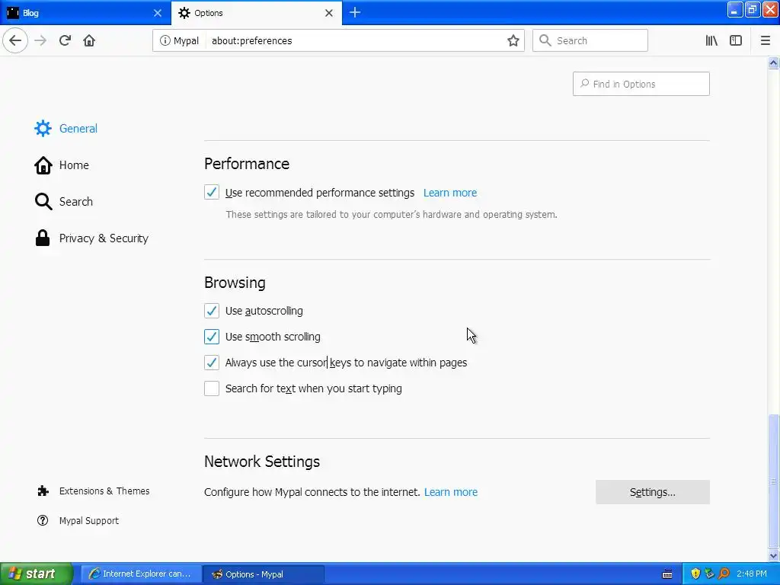Focus the Find in Options field
This screenshot has height=585, width=780.
pos(641,84)
